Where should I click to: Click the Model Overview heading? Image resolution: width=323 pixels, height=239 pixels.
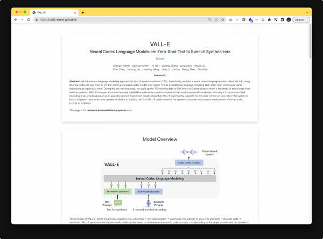point(160,139)
